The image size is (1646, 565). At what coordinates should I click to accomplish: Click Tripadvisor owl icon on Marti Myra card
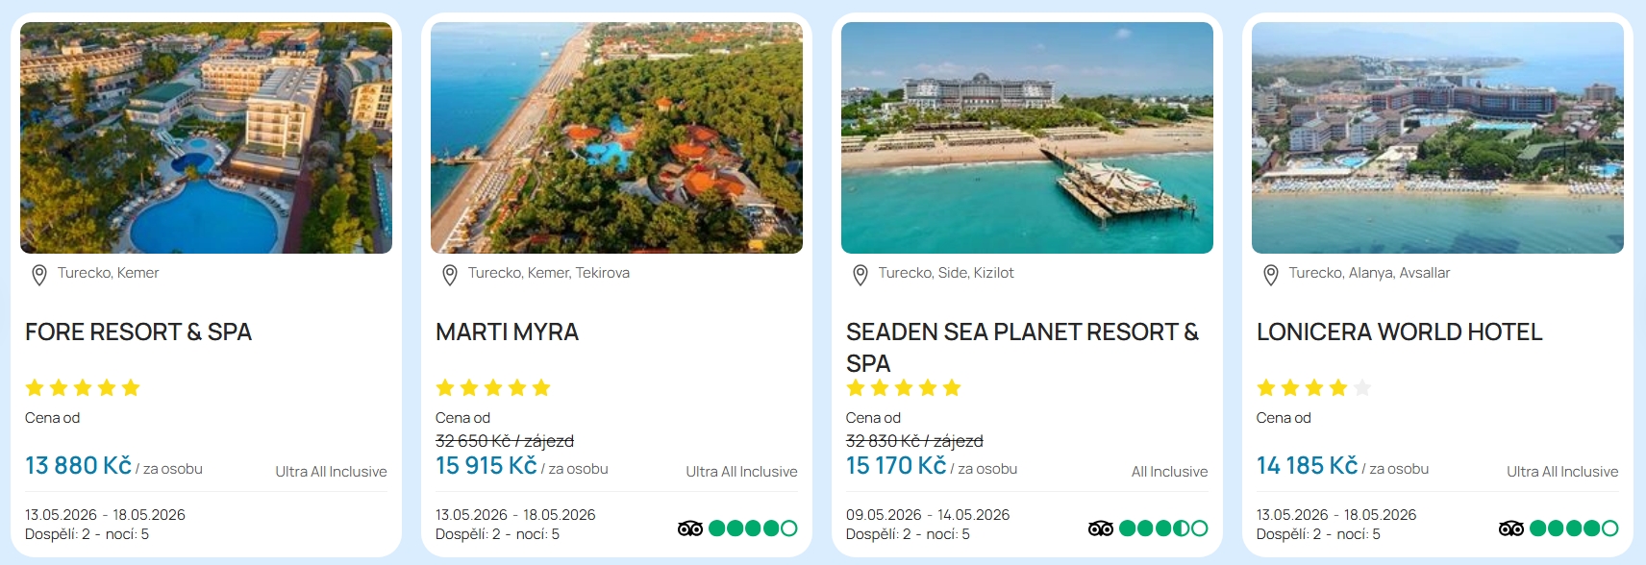690,528
